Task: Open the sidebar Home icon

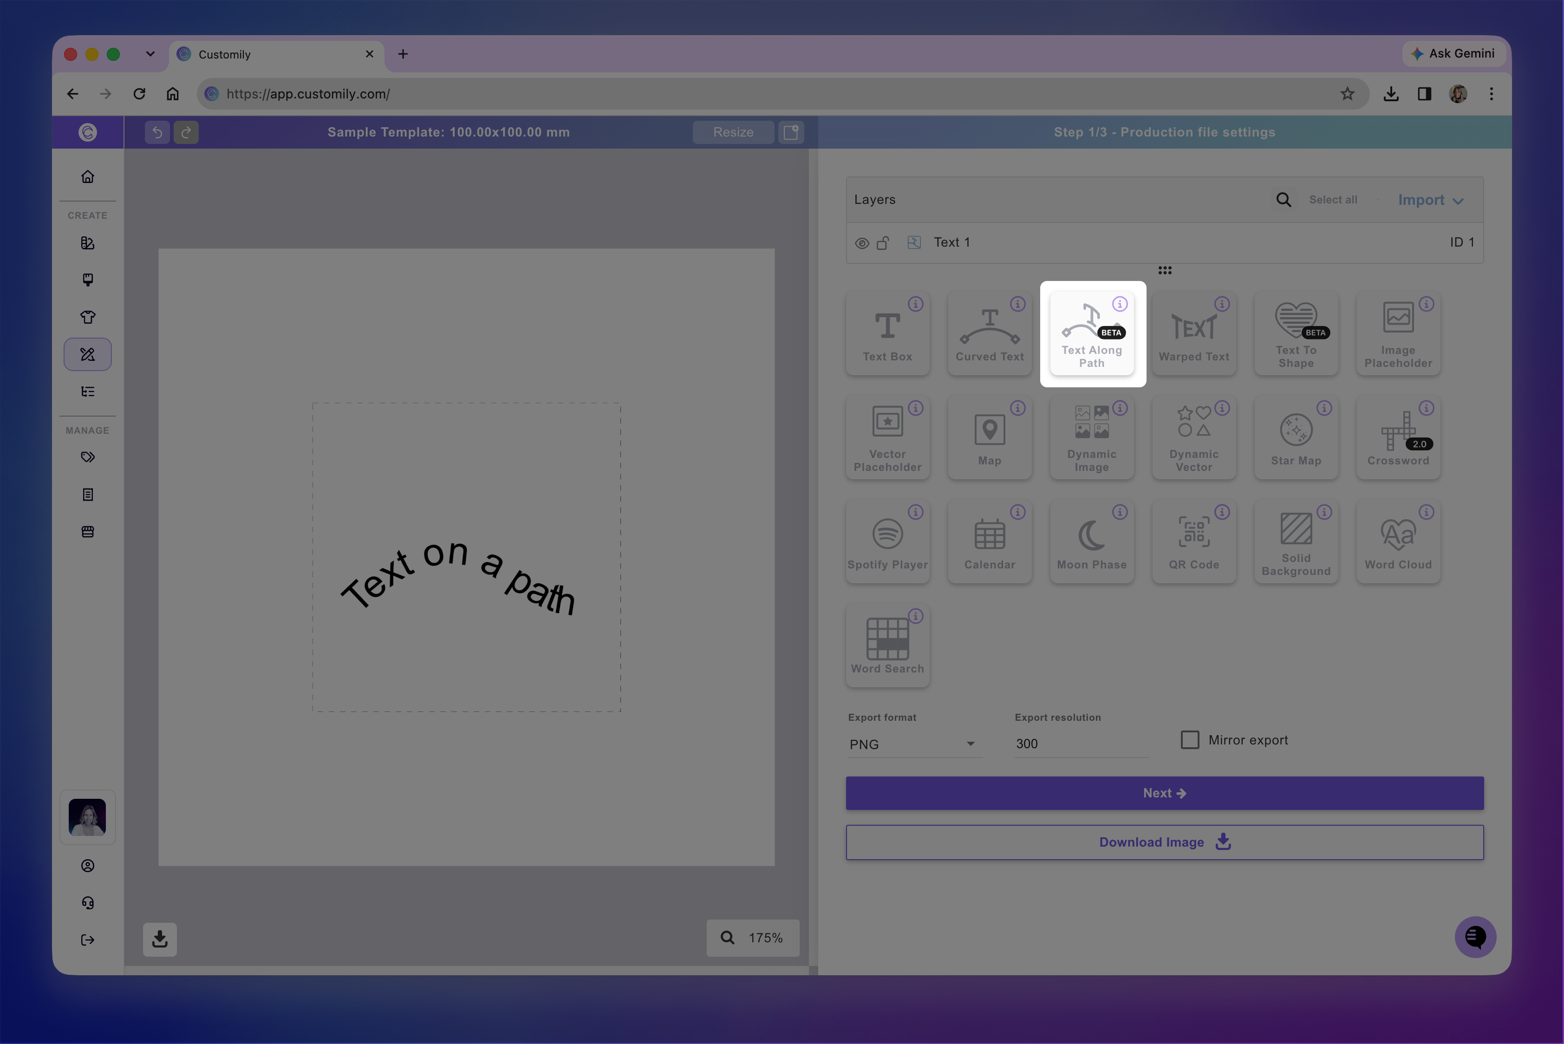Action: [x=88, y=177]
